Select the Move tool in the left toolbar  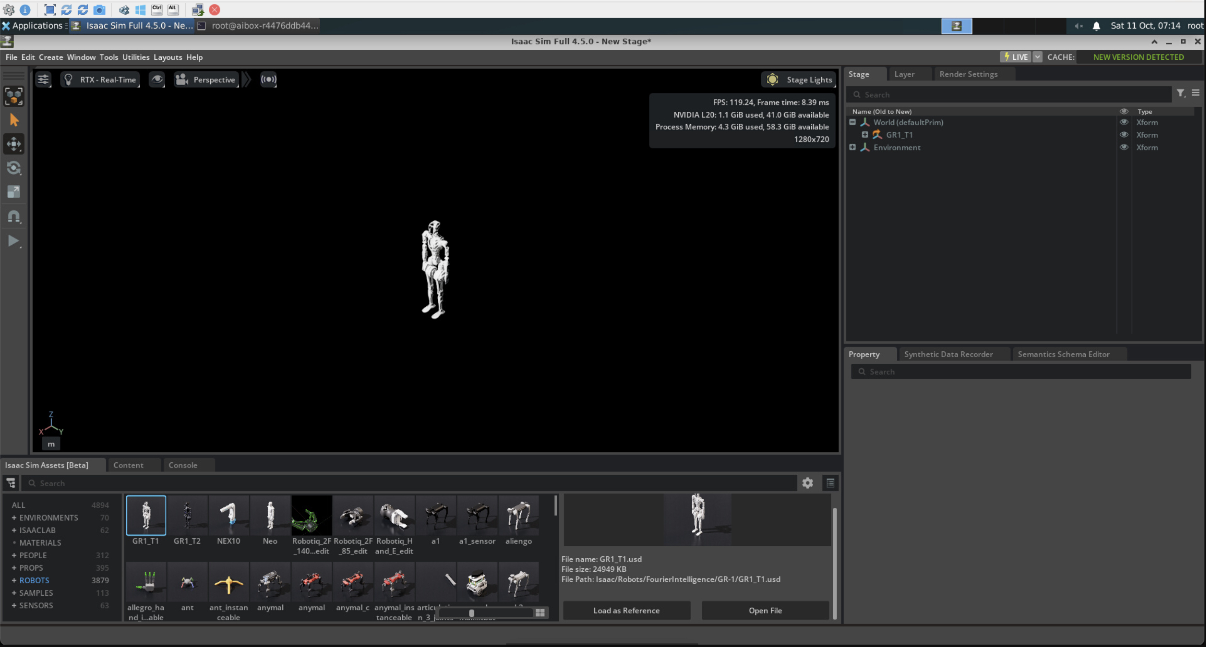pos(14,144)
